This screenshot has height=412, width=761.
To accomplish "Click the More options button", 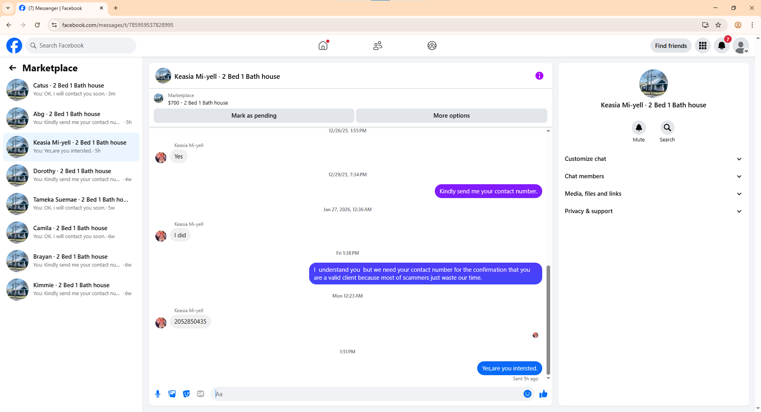I will 451,116.
